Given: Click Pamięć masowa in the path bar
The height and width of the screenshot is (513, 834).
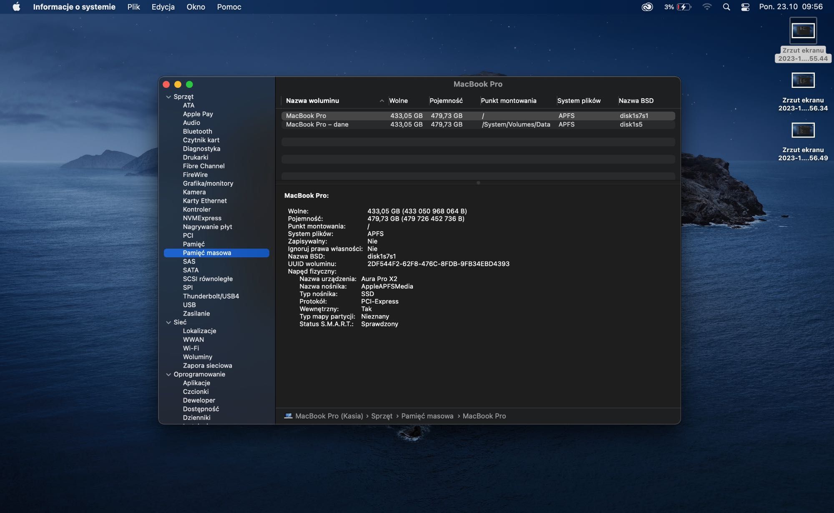Looking at the screenshot, I should (427, 416).
